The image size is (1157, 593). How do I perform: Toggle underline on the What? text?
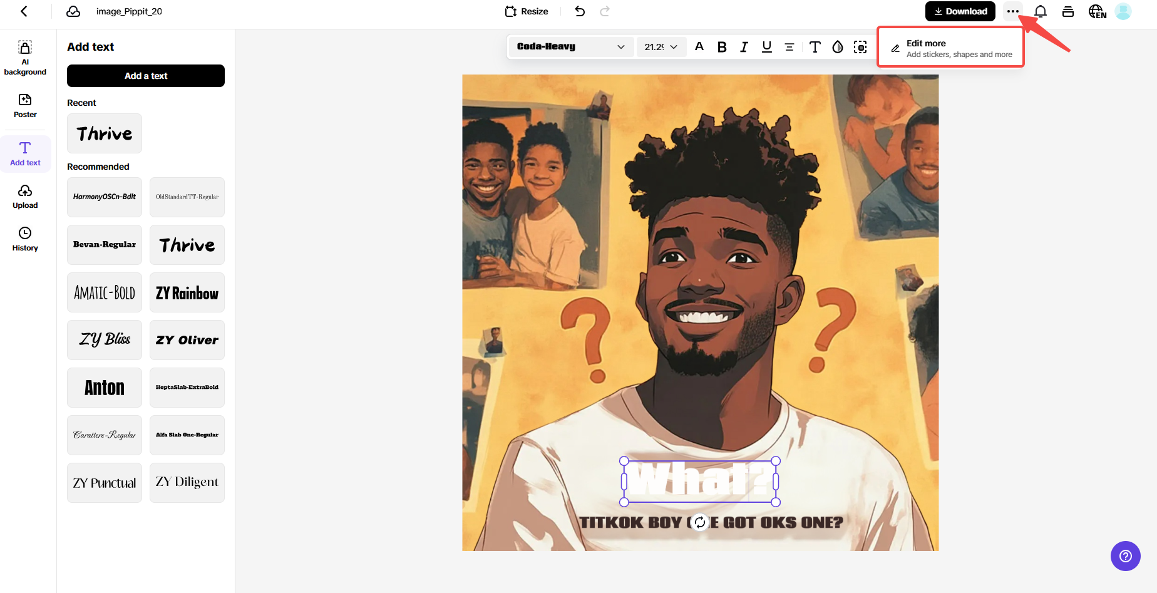(x=766, y=46)
